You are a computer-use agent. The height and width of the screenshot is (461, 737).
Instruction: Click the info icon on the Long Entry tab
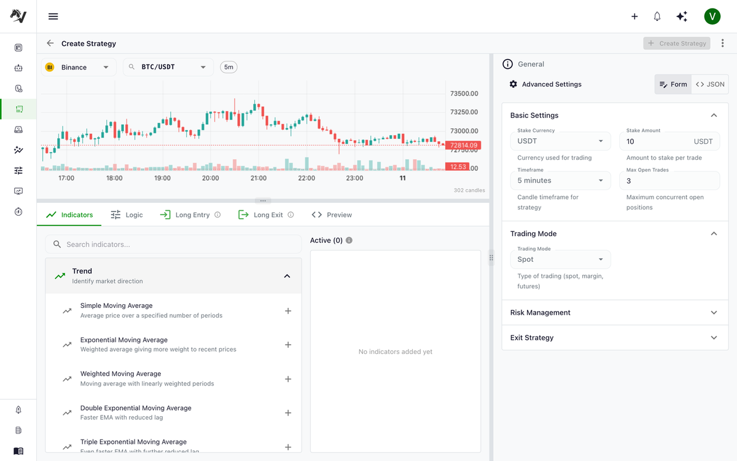(x=217, y=215)
